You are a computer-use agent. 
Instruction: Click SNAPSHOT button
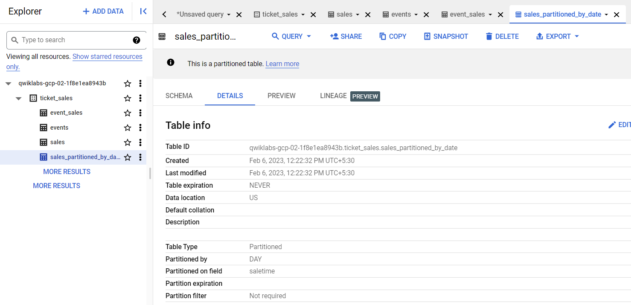pos(446,36)
